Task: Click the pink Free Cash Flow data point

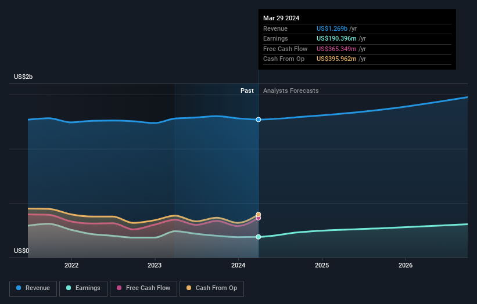Action: point(259,218)
